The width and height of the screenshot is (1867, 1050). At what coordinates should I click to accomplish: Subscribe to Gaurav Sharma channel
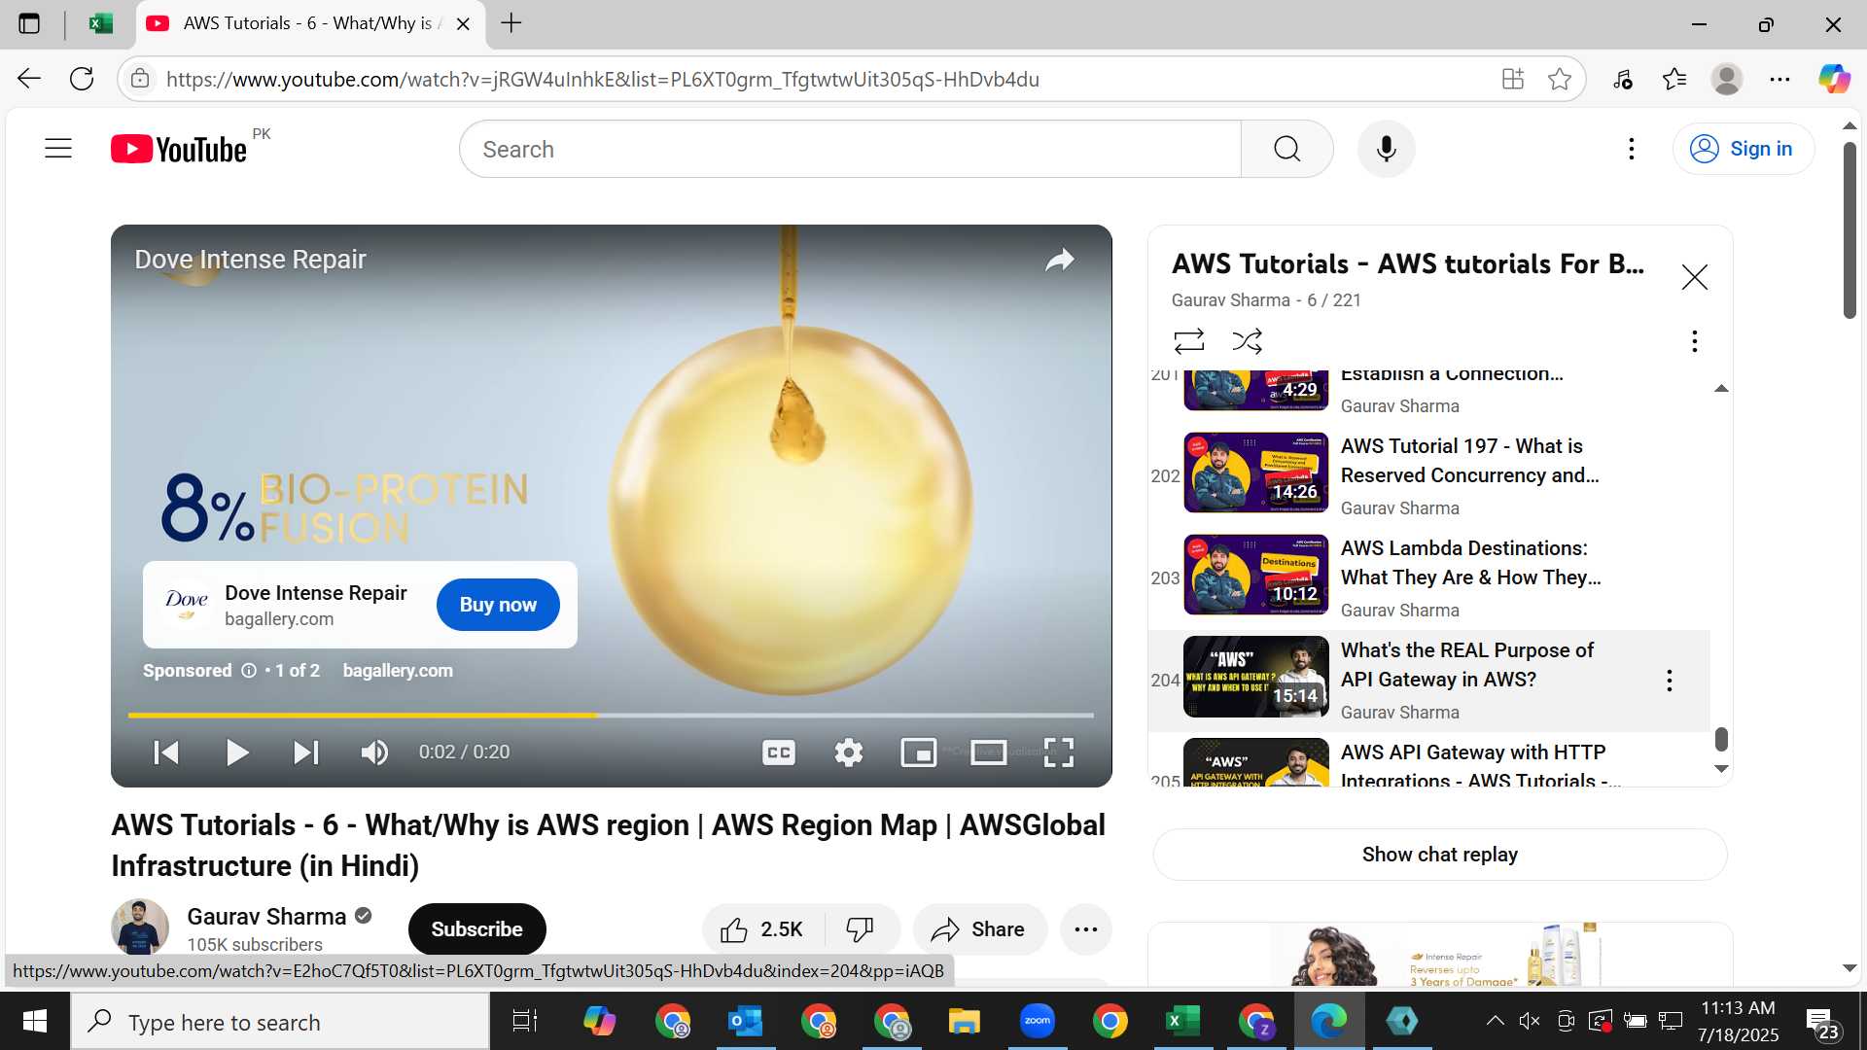(x=476, y=929)
